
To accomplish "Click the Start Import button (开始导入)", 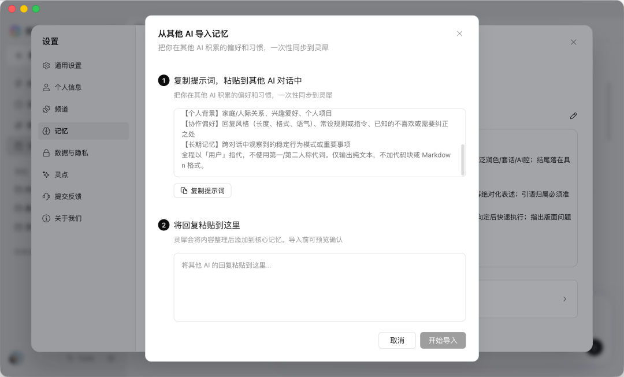I will tap(443, 341).
